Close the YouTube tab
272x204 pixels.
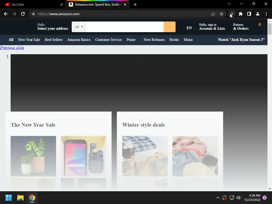pos(62,5)
